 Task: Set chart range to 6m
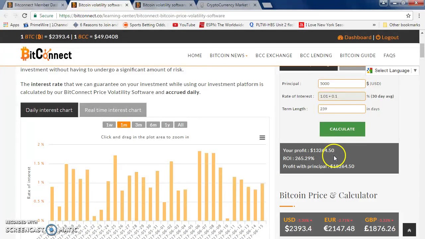coord(153,125)
